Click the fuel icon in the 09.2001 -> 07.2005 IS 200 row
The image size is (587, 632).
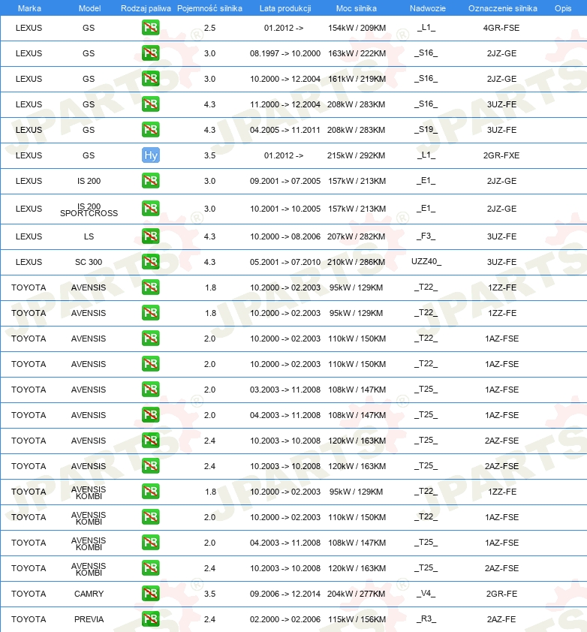tap(150, 181)
